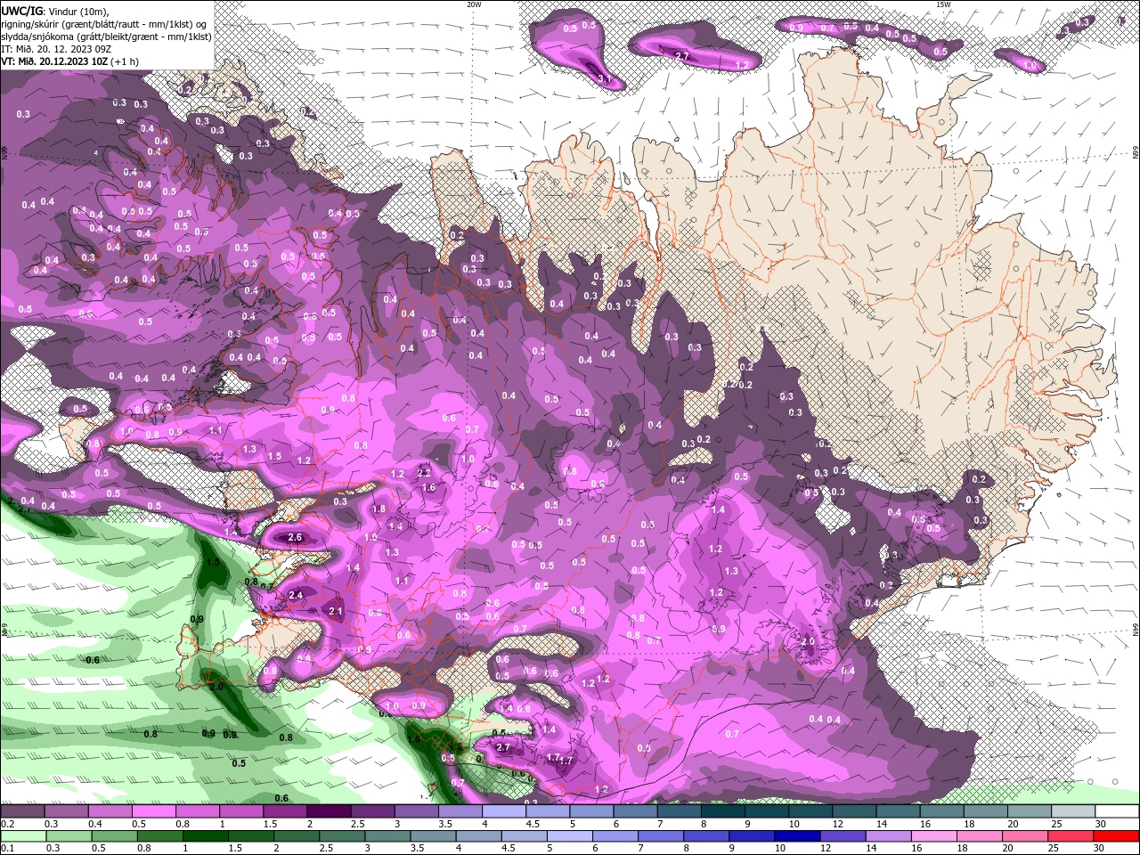Click the '2.2' precipitation value on the map
Screen dimensions: 1140x855
[424, 472]
